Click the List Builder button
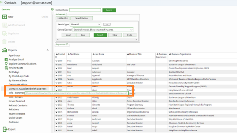 pos(63,18)
